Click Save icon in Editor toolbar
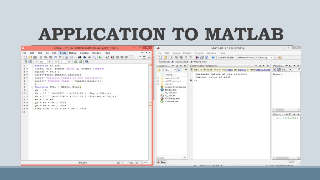Image resolution: width=320 pixels, height=180 pixels. 35,57
